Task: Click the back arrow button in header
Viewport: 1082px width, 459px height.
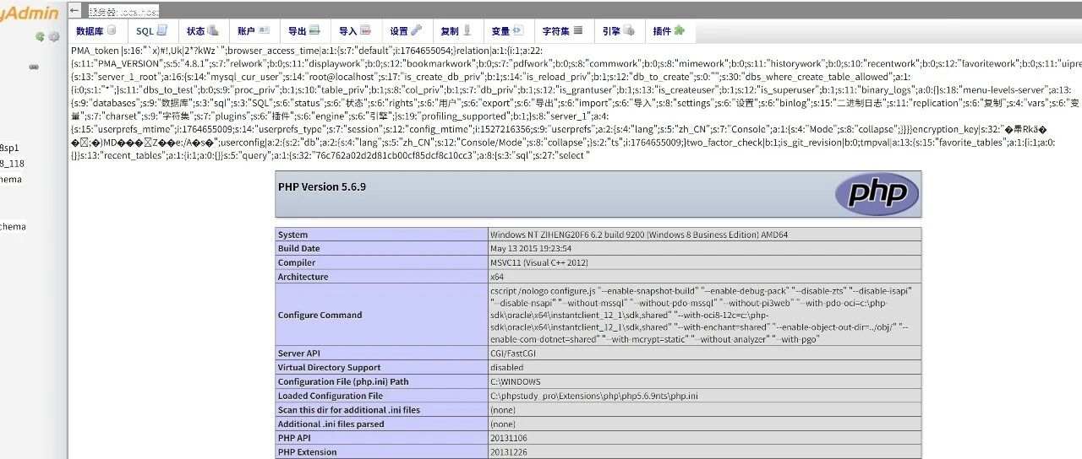Action: (x=75, y=10)
